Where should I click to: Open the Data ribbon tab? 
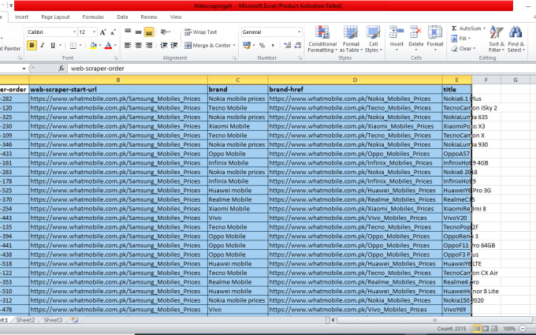click(x=122, y=17)
